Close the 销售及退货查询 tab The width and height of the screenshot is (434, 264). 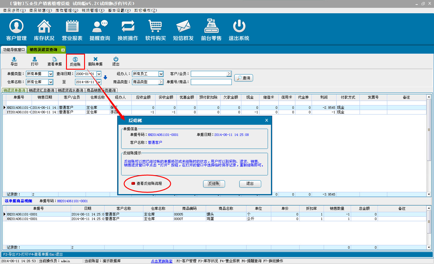pyautogui.click(x=63, y=50)
